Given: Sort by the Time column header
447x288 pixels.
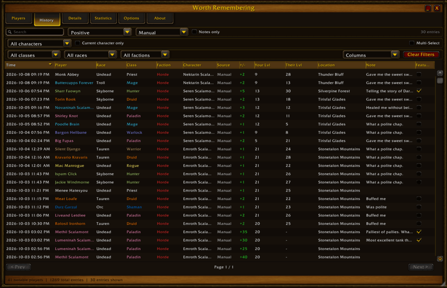Looking at the screenshot, I should [28, 65].
